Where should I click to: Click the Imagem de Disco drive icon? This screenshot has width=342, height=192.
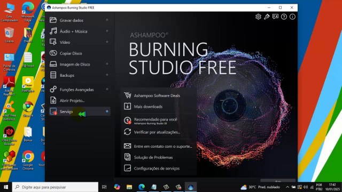[53, 64]
